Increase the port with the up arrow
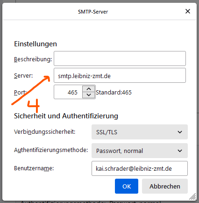The width and height of the screenshot is (199, 203). [89, 89]
